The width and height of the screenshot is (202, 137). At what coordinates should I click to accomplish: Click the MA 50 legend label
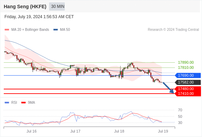point(65,29)
